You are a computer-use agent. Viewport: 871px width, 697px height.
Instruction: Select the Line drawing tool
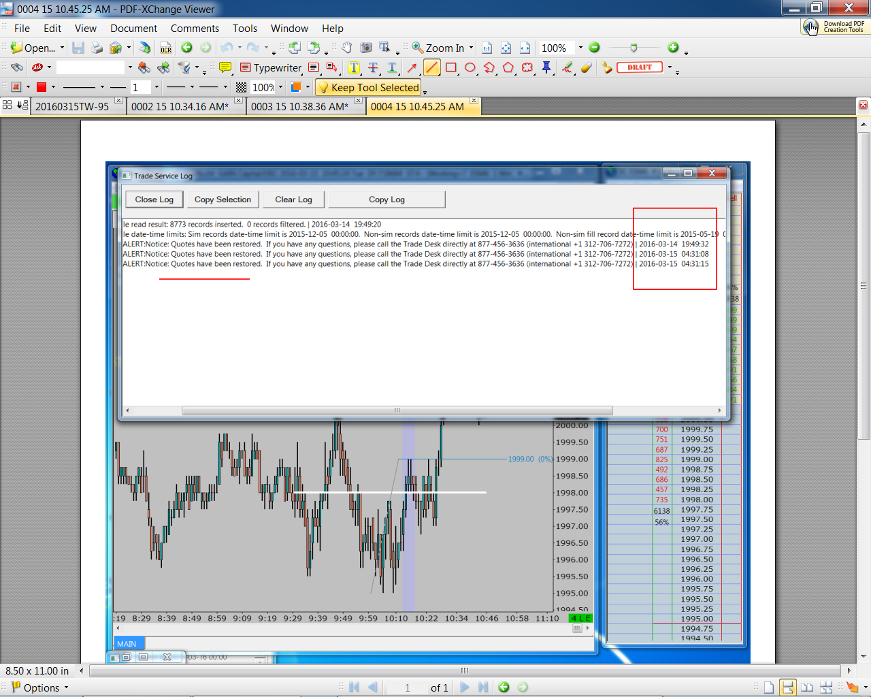pos(431,67)
